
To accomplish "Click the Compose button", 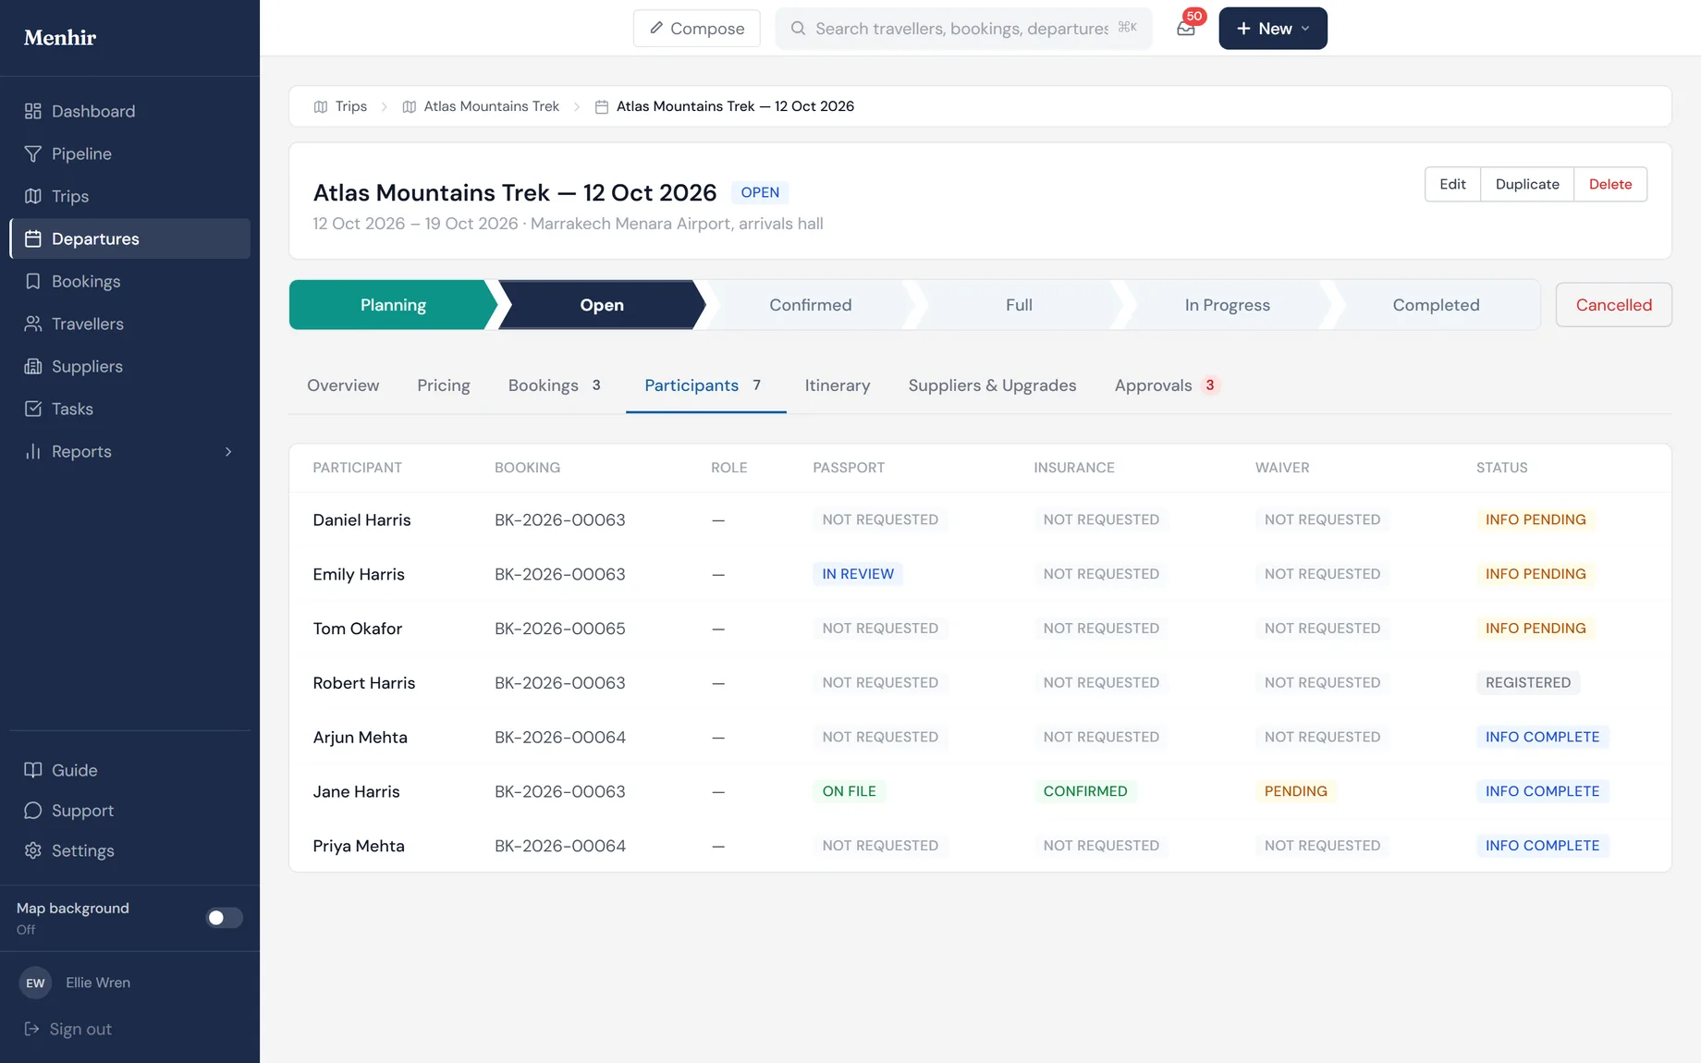I will [x=697, y=29].
